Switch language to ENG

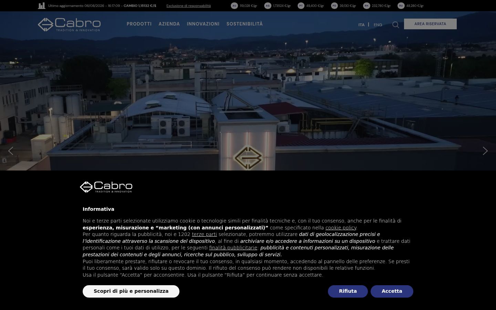point(378,25)
